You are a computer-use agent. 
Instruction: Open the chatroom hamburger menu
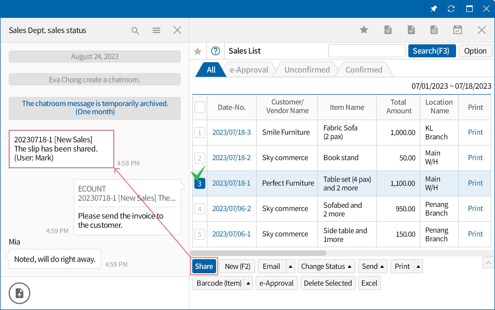click(156, 30)
